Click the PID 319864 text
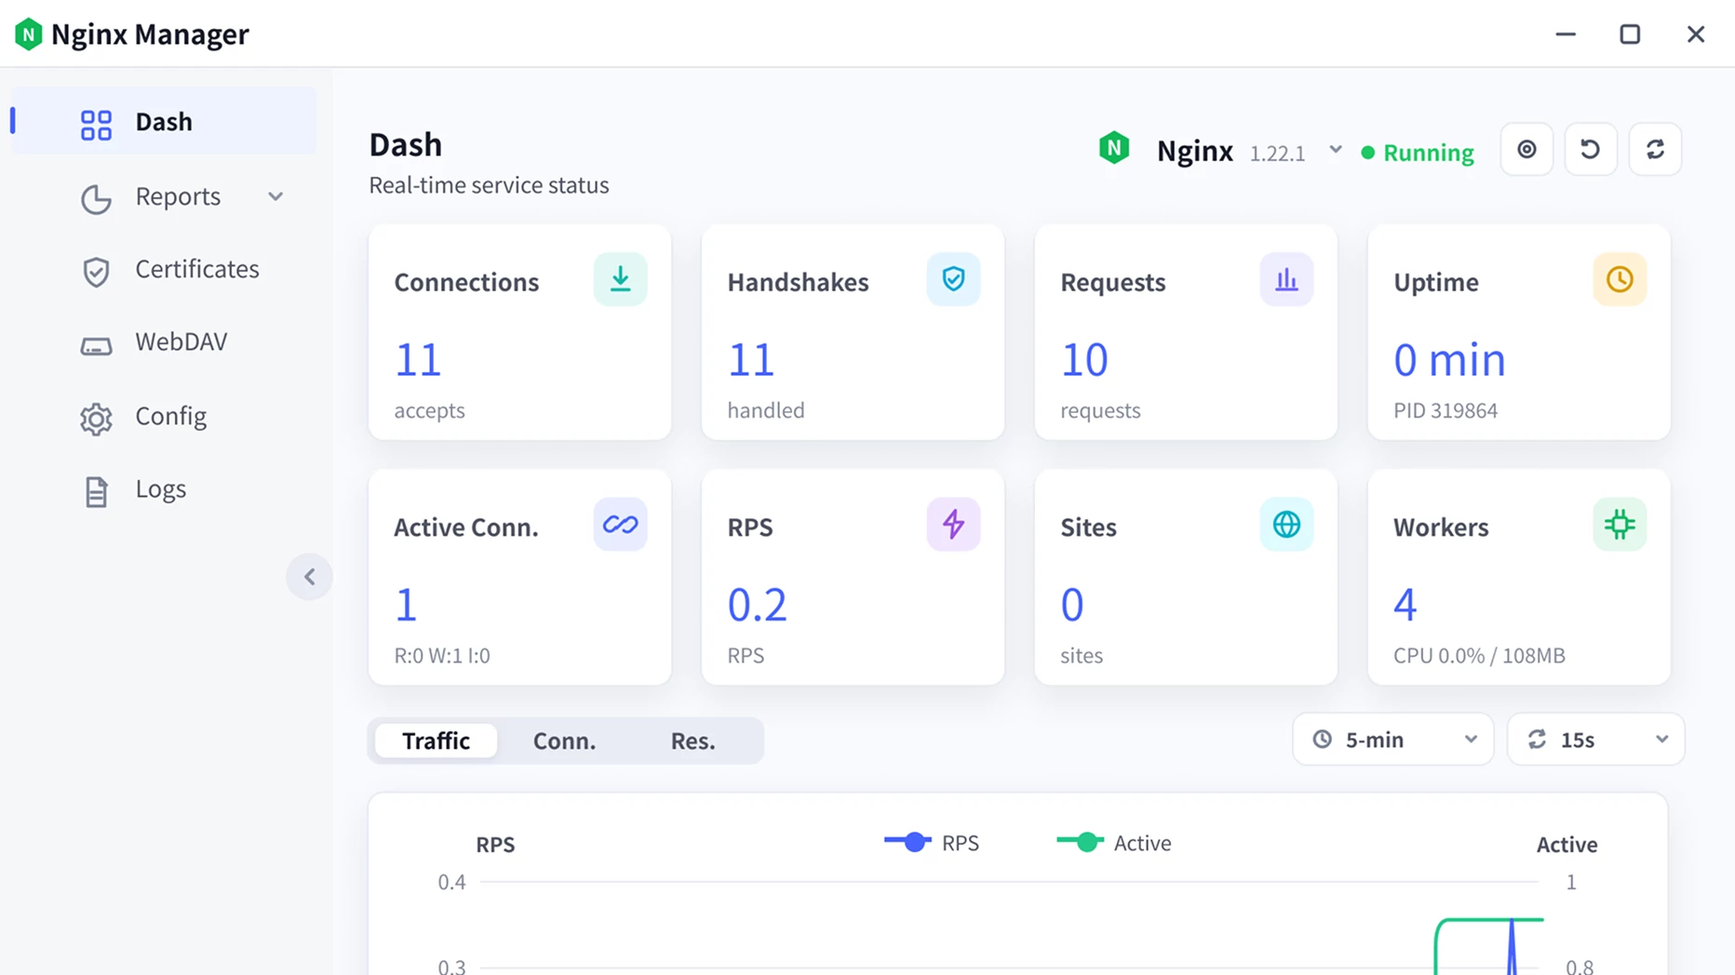The image size is (1735, 975). click(1446, 410)
